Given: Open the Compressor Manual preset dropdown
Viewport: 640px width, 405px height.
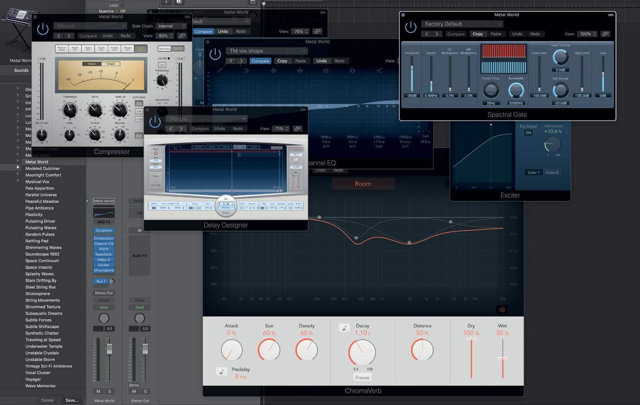Looking at the screenshot, I should [x=90, y=26].
